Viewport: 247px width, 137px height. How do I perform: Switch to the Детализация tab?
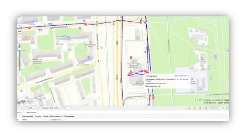click(31, 112)
